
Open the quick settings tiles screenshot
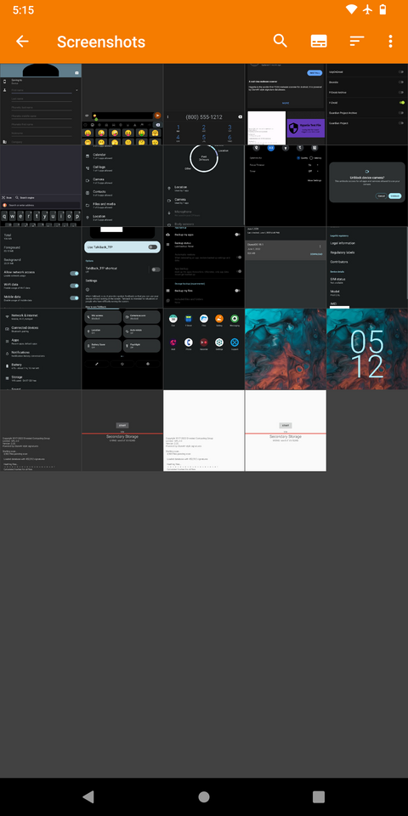click(122, 348)
